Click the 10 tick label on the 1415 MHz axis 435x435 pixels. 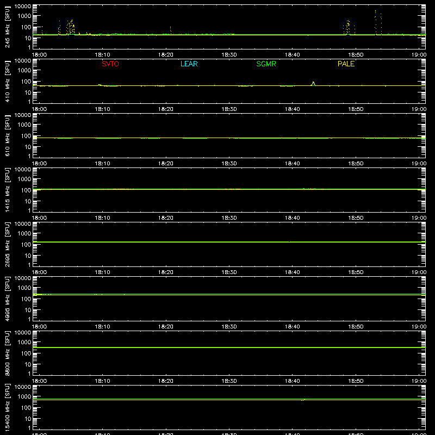pyautogui.click(x=28, y=201)
